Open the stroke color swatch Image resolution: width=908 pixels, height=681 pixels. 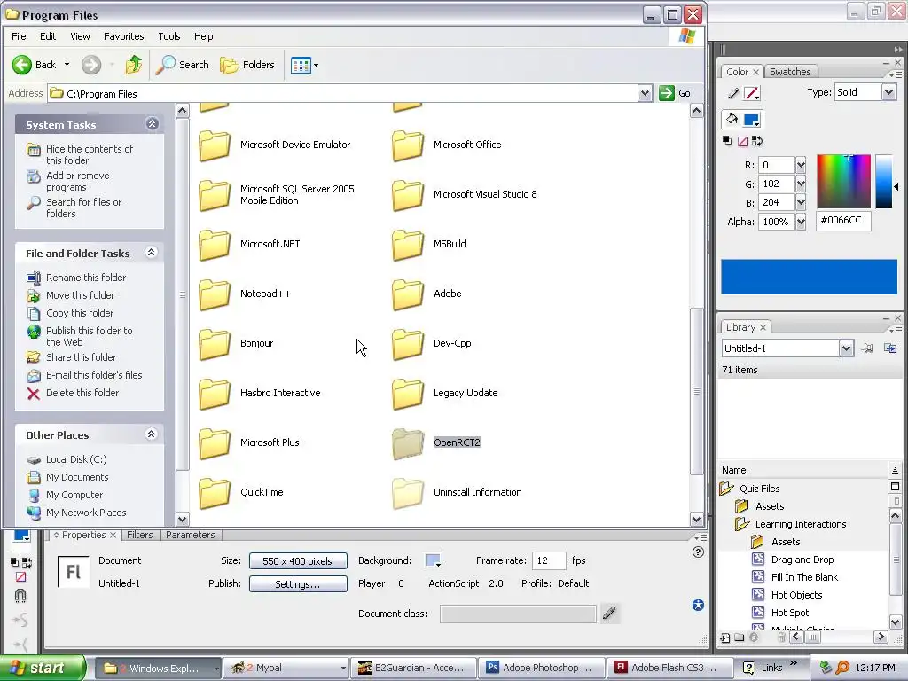pyautogui.click(x=752, y=93)
